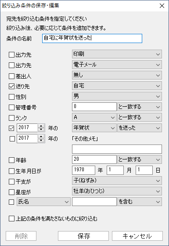Close the 絞り込み条件の保存・編集 dialog
The image size is (169, 246).
(162, 6)
